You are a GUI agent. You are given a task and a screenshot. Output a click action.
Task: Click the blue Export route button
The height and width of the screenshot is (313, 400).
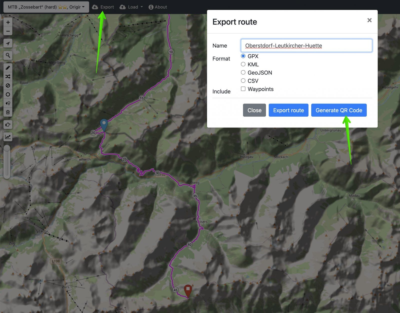pyautogui.click(x=288, y=110)
